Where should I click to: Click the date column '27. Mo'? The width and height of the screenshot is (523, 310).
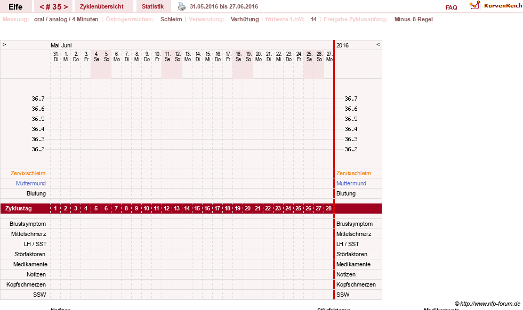click(329, 56)
